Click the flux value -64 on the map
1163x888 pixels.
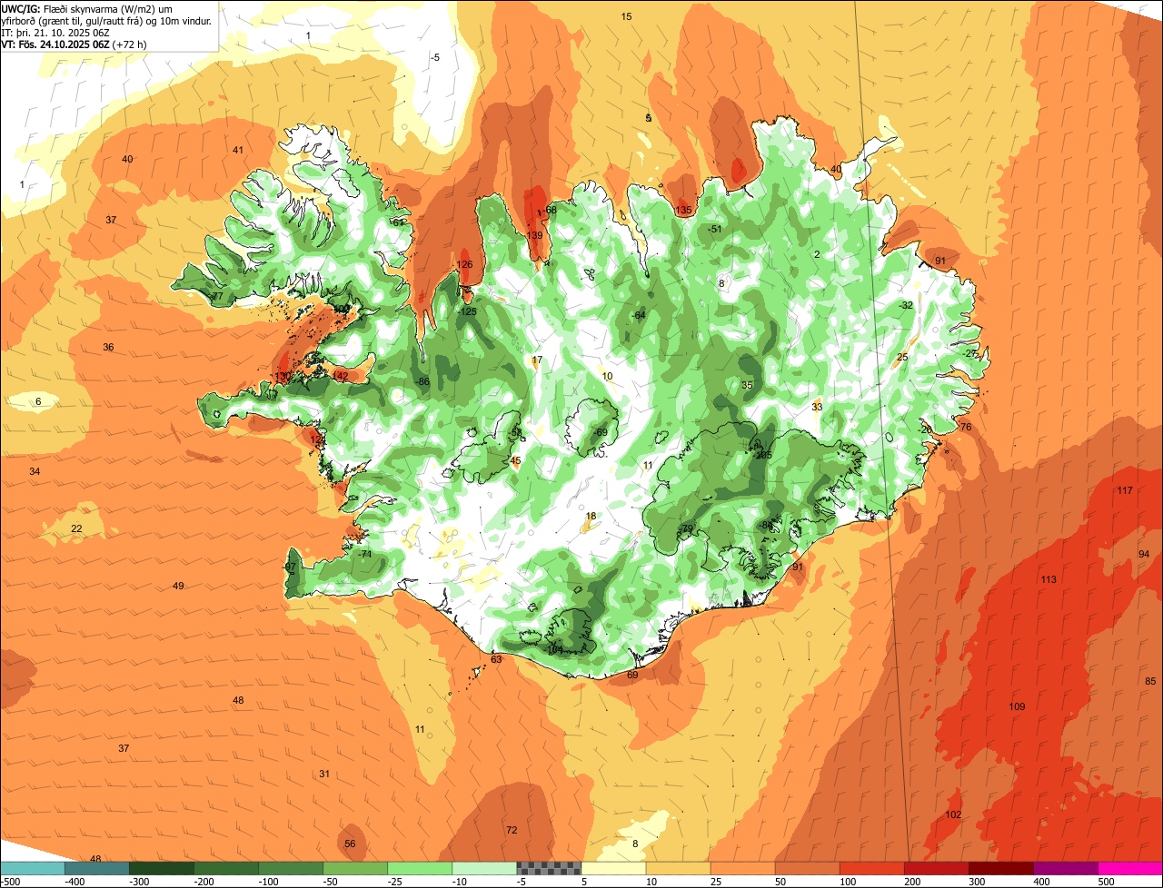pyautogui.click(x=638, y=315)
